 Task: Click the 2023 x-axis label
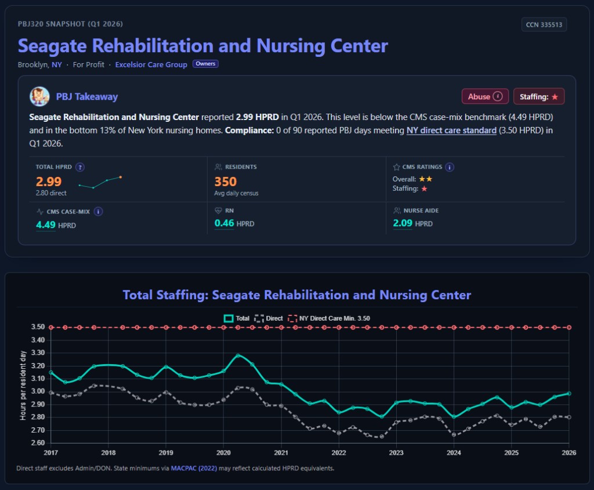pyautogui.click(x=396, y=452)
